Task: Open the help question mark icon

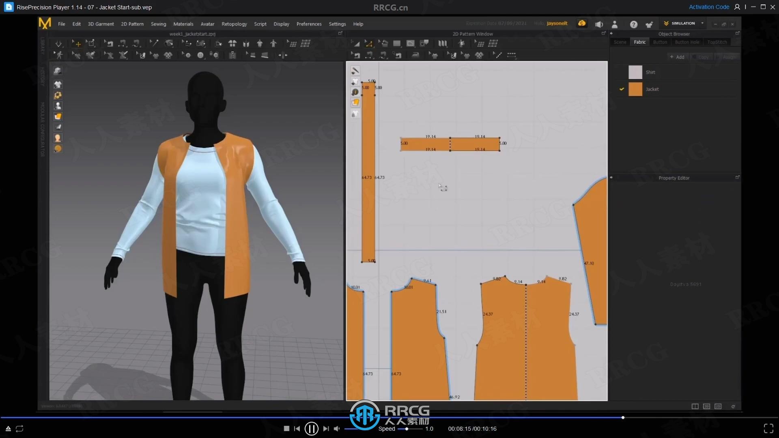Action: tap(633, 24)
